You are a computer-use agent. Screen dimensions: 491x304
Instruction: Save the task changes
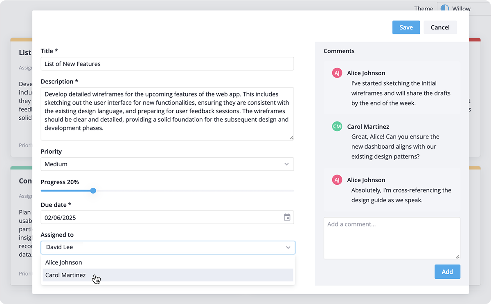pyautogui.click(x=406, y=27)
